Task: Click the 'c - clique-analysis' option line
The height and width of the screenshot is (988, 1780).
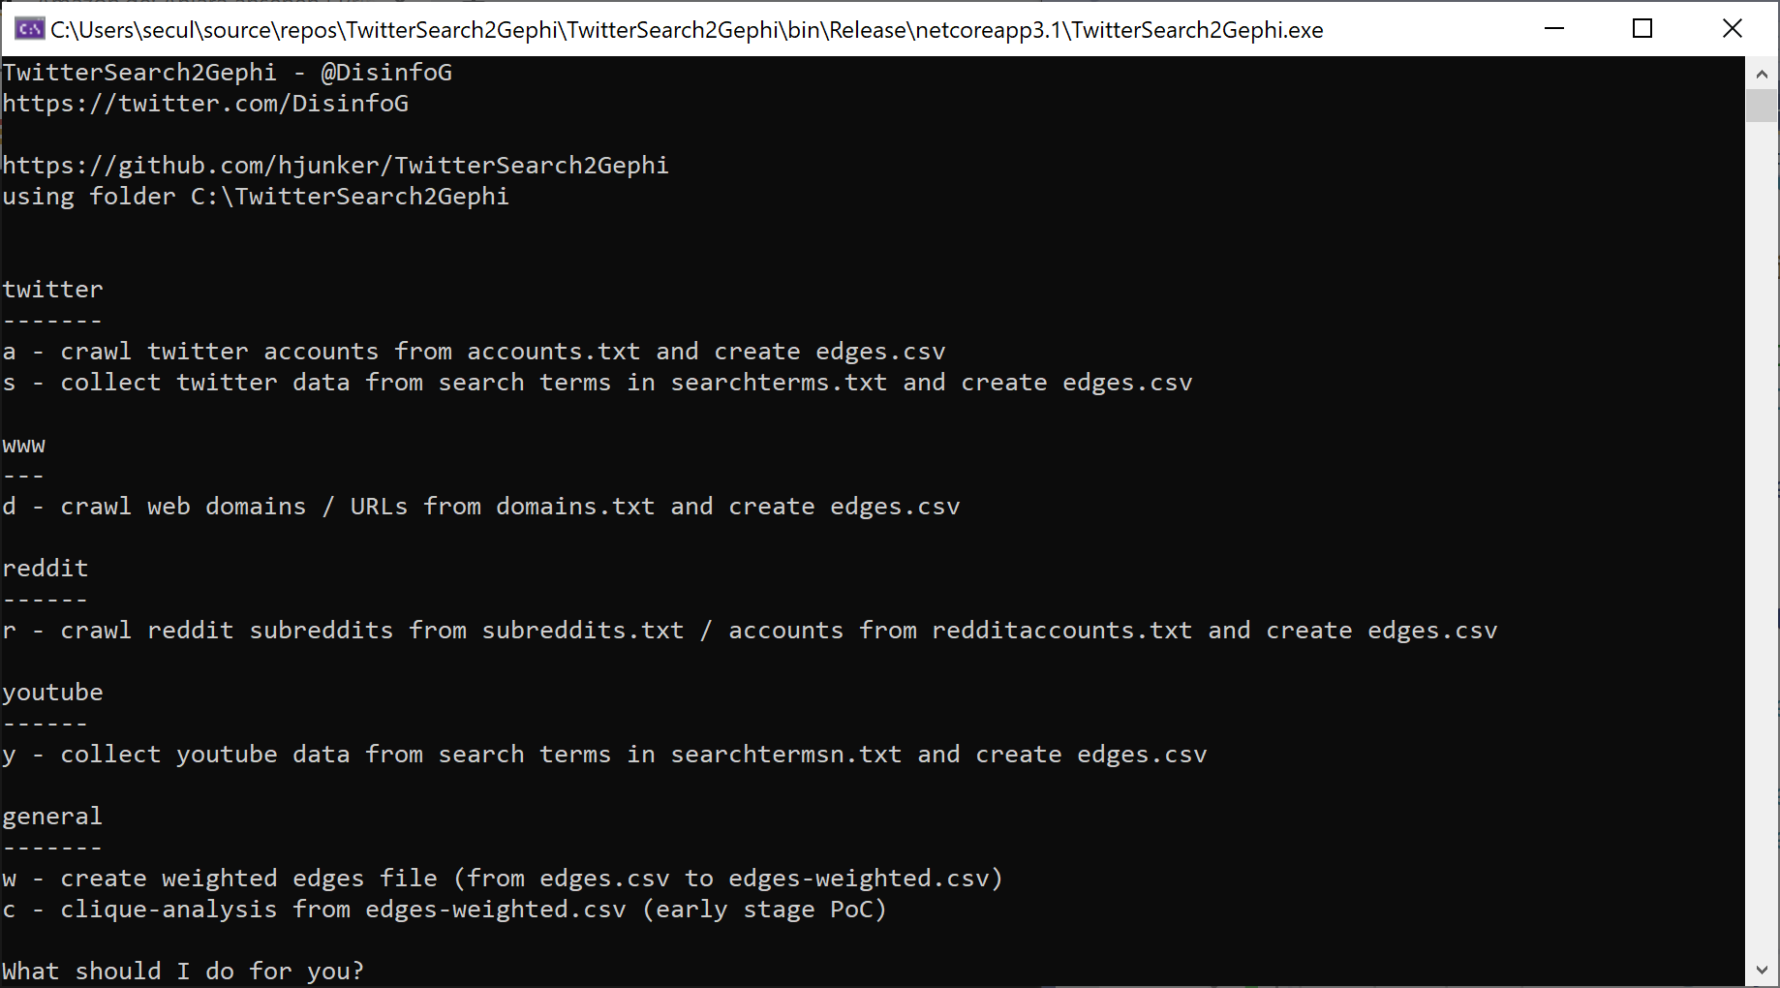Action: [x=445, y=910]
